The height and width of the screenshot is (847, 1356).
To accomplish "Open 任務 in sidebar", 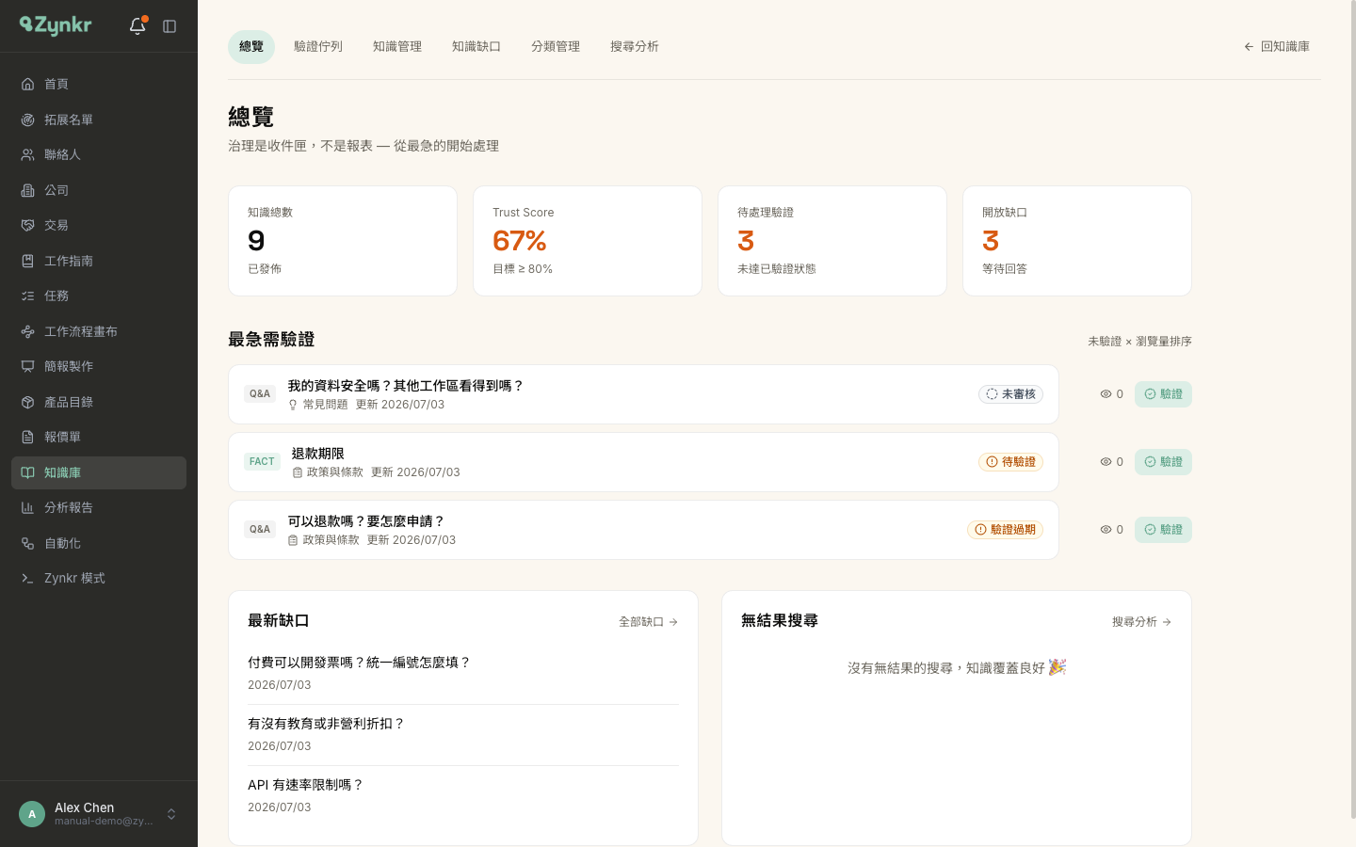I will [x=99, y=296].
